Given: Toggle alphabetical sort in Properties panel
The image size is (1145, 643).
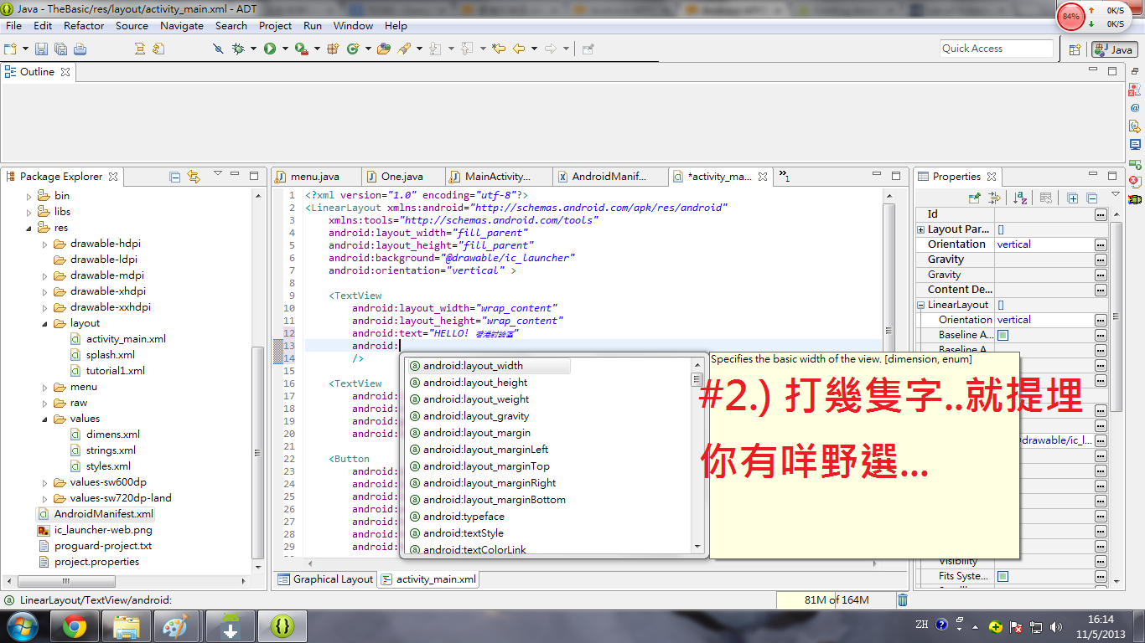Looking at the screenshot, I should click(1020, 198).
